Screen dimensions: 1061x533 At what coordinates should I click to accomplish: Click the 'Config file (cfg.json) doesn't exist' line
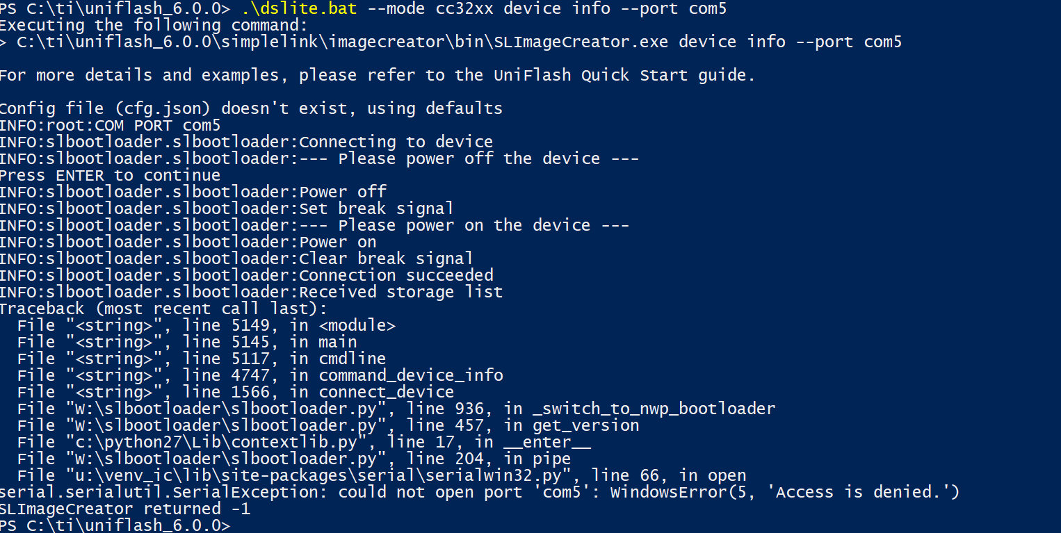pyautogui.click(x=251, y=109)
